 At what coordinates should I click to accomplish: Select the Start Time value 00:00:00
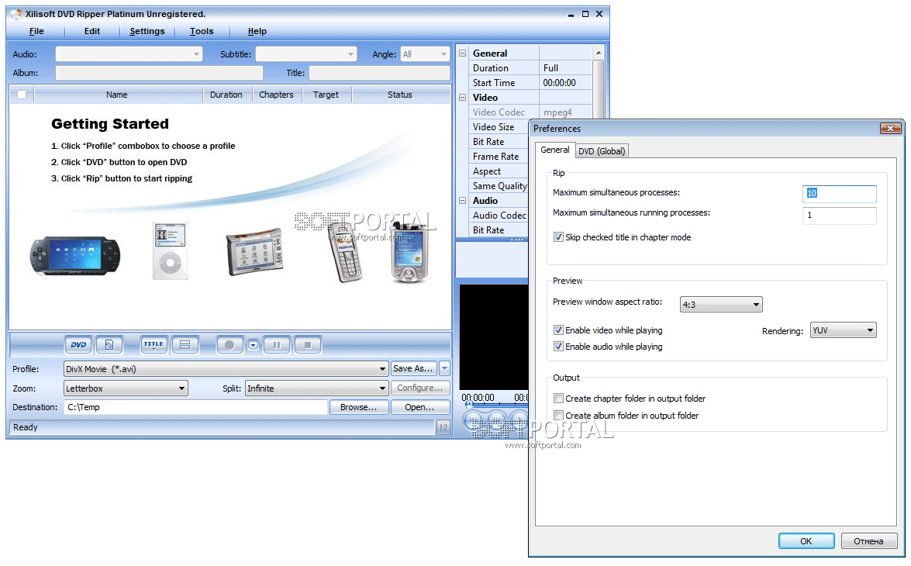pos(560,82)
